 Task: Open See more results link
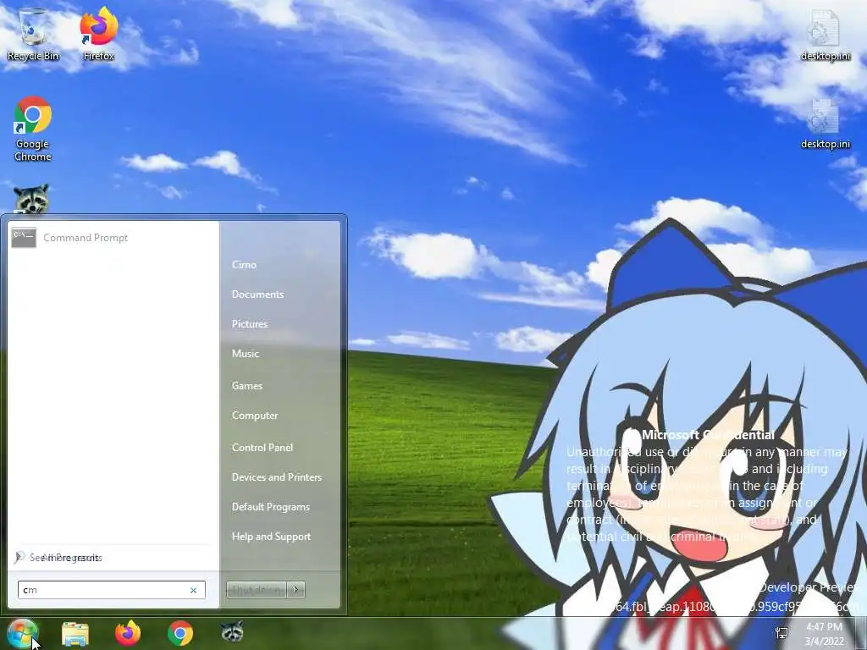66,558
